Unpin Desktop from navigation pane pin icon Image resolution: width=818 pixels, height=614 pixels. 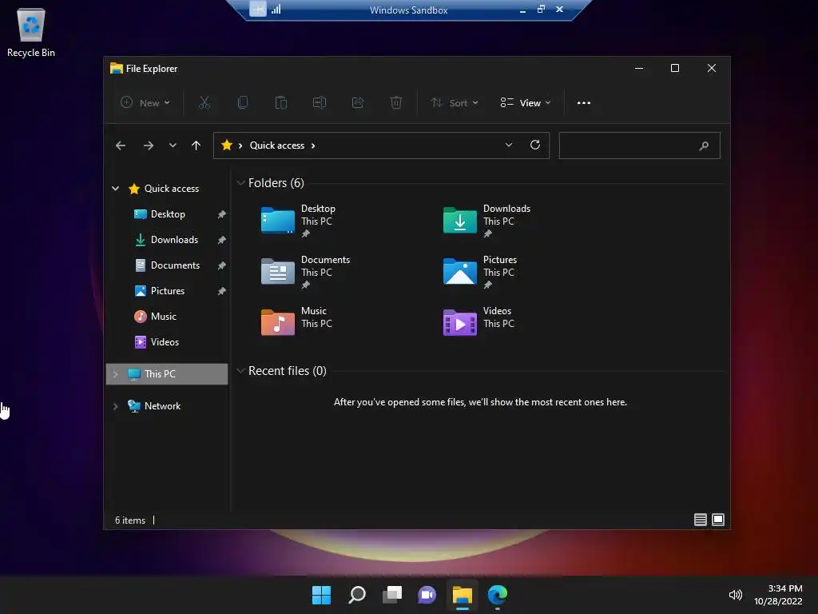pyautogui.click(x=222, y=214)
